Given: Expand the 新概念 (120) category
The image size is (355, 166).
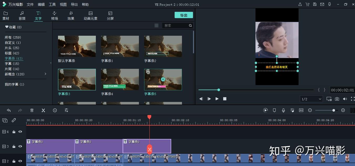Looking at the screenshot, I should pos(45,74).
